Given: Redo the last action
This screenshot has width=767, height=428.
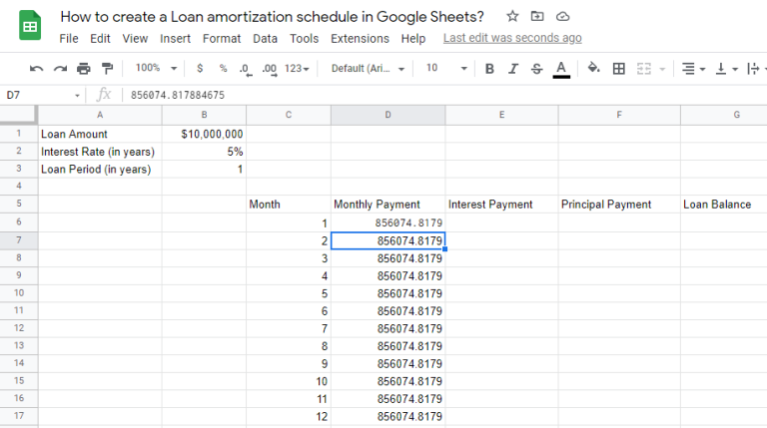Looking at the screenshot, I should (60, 69).
